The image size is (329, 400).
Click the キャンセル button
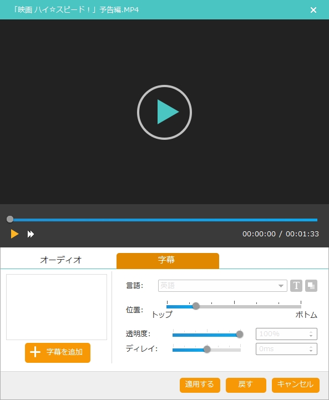point(296,384)
